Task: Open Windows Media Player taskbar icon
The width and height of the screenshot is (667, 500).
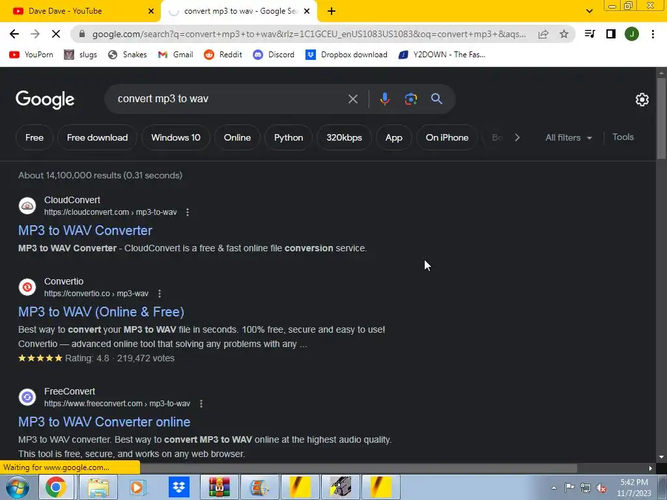Action: pos(137,487)
